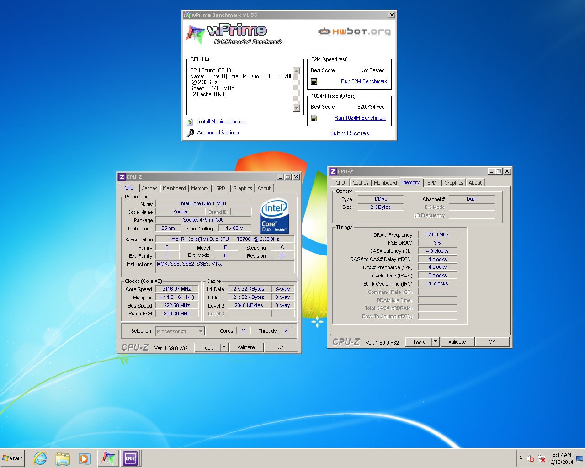Open SPD tab in Memory CPU-Z window
The image size is (585, 468).
[432, 183]
